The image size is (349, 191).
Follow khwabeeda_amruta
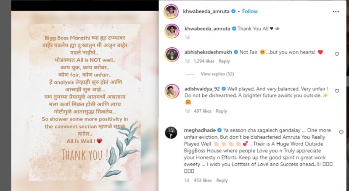[250, 11]
